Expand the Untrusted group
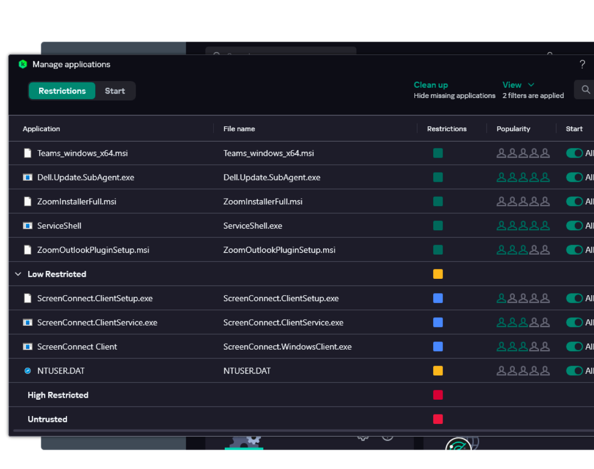The image size is (594, 469). click(x=48, y=419)
